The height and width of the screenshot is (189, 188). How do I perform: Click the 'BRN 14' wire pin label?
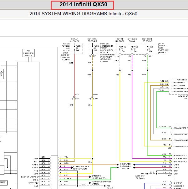(x=167, y=139)
